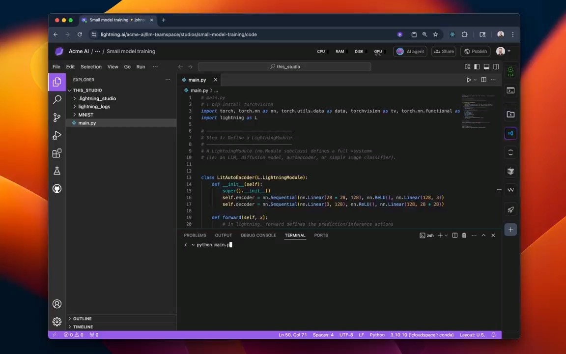566x354 pixels.
Task: Open run options dropdown arrow beside play
Action: [x=475, y=80]
